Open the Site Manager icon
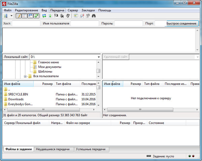The height and width of the screenshot is (161, 202). coord(5,16)
